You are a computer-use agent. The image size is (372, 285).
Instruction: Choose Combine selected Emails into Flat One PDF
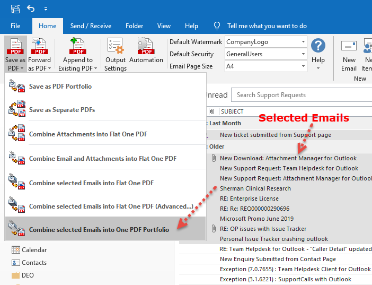105,183
